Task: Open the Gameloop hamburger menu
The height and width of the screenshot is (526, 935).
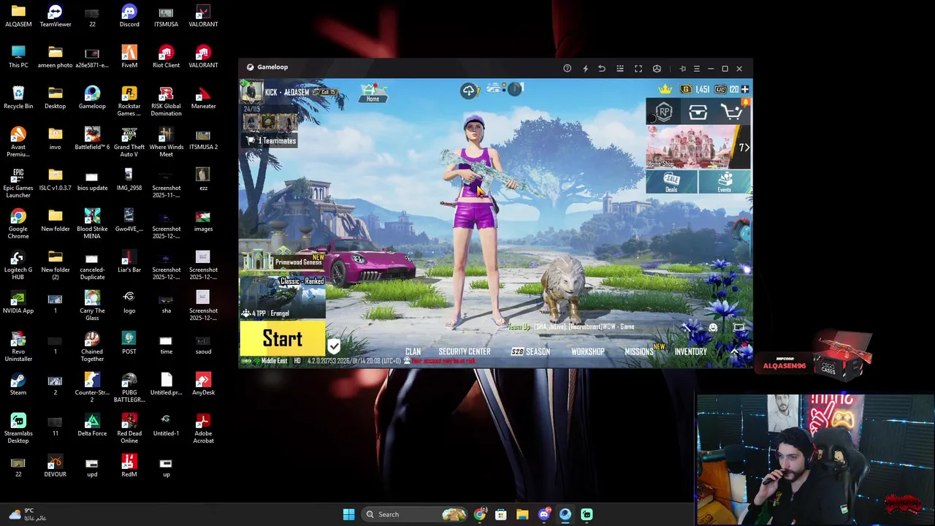Action: pos(696,69)
